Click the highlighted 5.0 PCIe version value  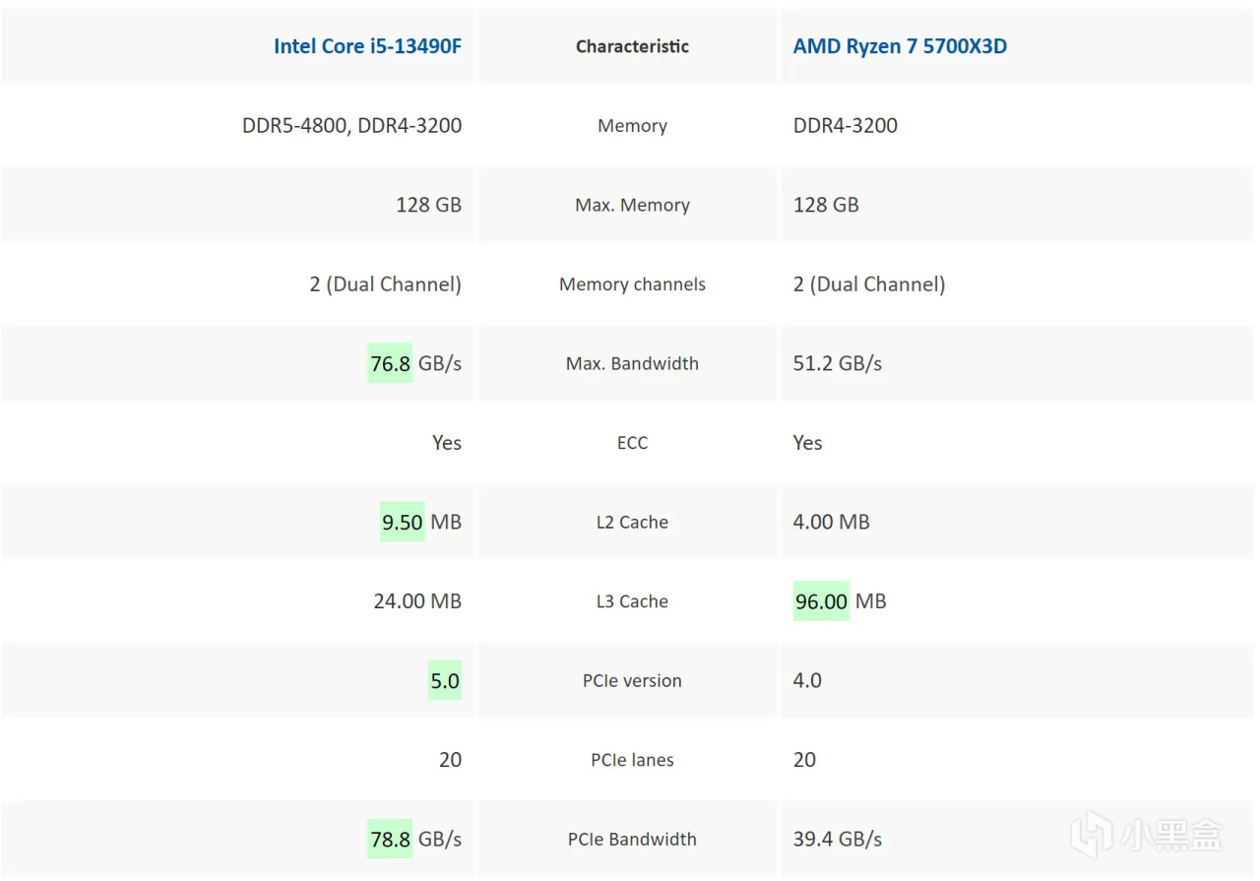445,680
